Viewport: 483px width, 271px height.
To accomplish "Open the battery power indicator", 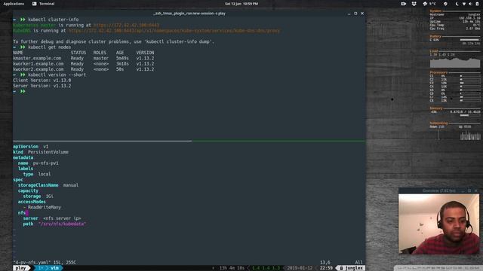I will [x=477, y=4].
